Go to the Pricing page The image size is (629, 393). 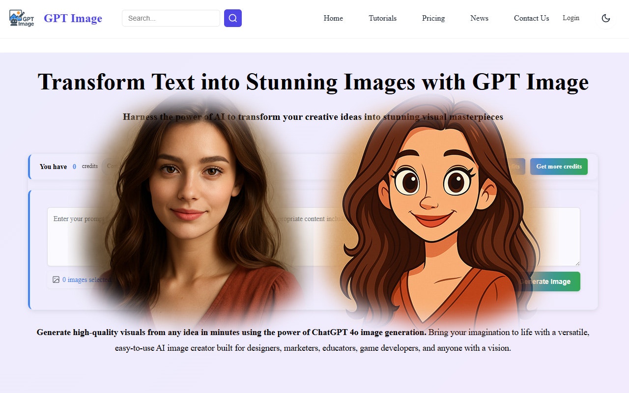pyautogui.click(x=433, y=18)
